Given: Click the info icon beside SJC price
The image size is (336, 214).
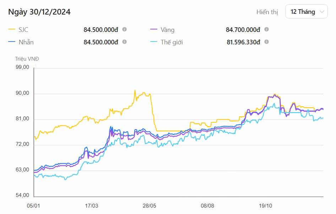Looking at the screenshot, I should [x=124, y=30].
